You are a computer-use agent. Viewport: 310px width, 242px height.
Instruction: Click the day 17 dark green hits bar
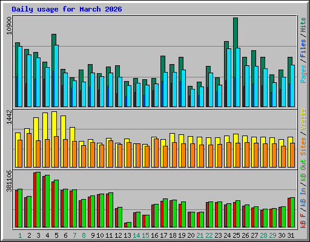pos(163,64)
